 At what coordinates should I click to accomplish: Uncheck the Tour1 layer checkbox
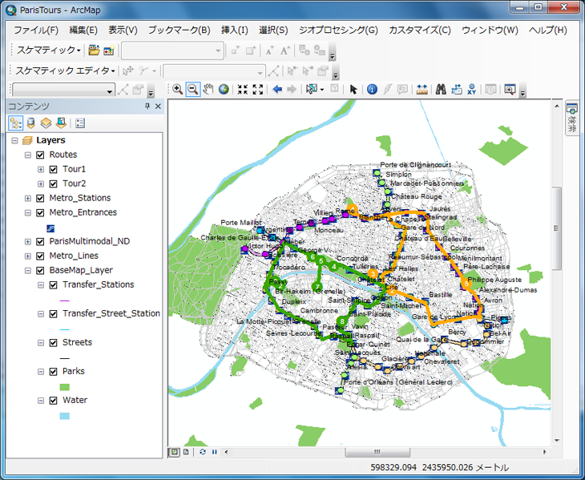(x=53, y=169)
